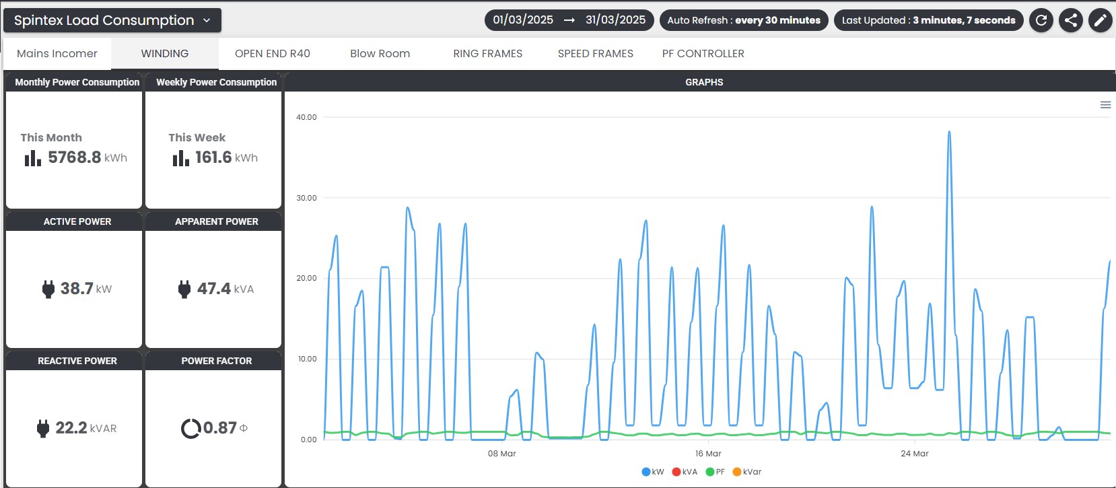Click the highest kW peak on graph
The height and width of the screenshot is (488, 1116).
949,133
